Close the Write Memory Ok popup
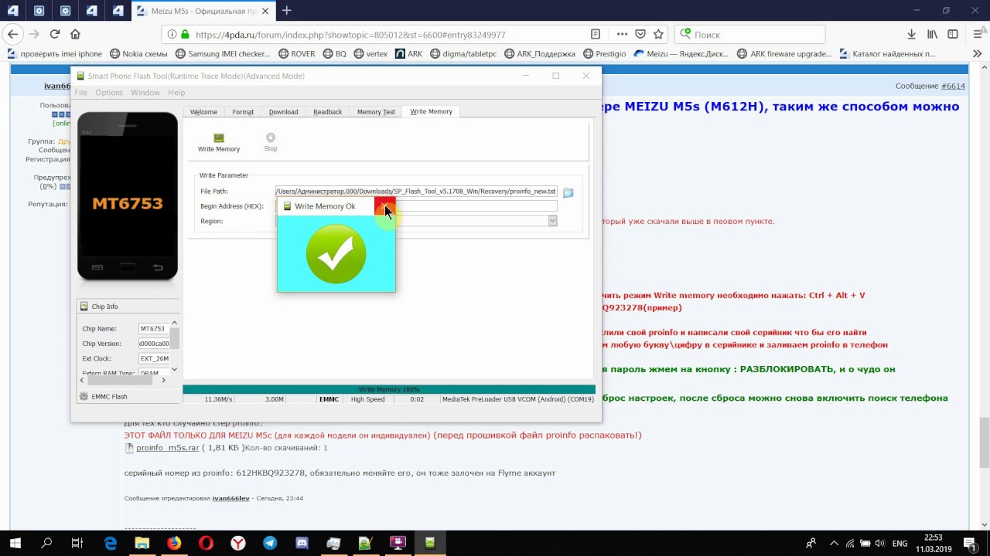The width and height of the screenshot is (990, 556). tap(385, 206)
